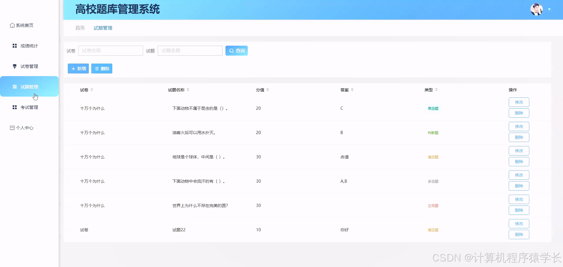This screenshot has height=267, width=563.
Task: Click the 单选题 type tag
Action: (x=433, y=108)
